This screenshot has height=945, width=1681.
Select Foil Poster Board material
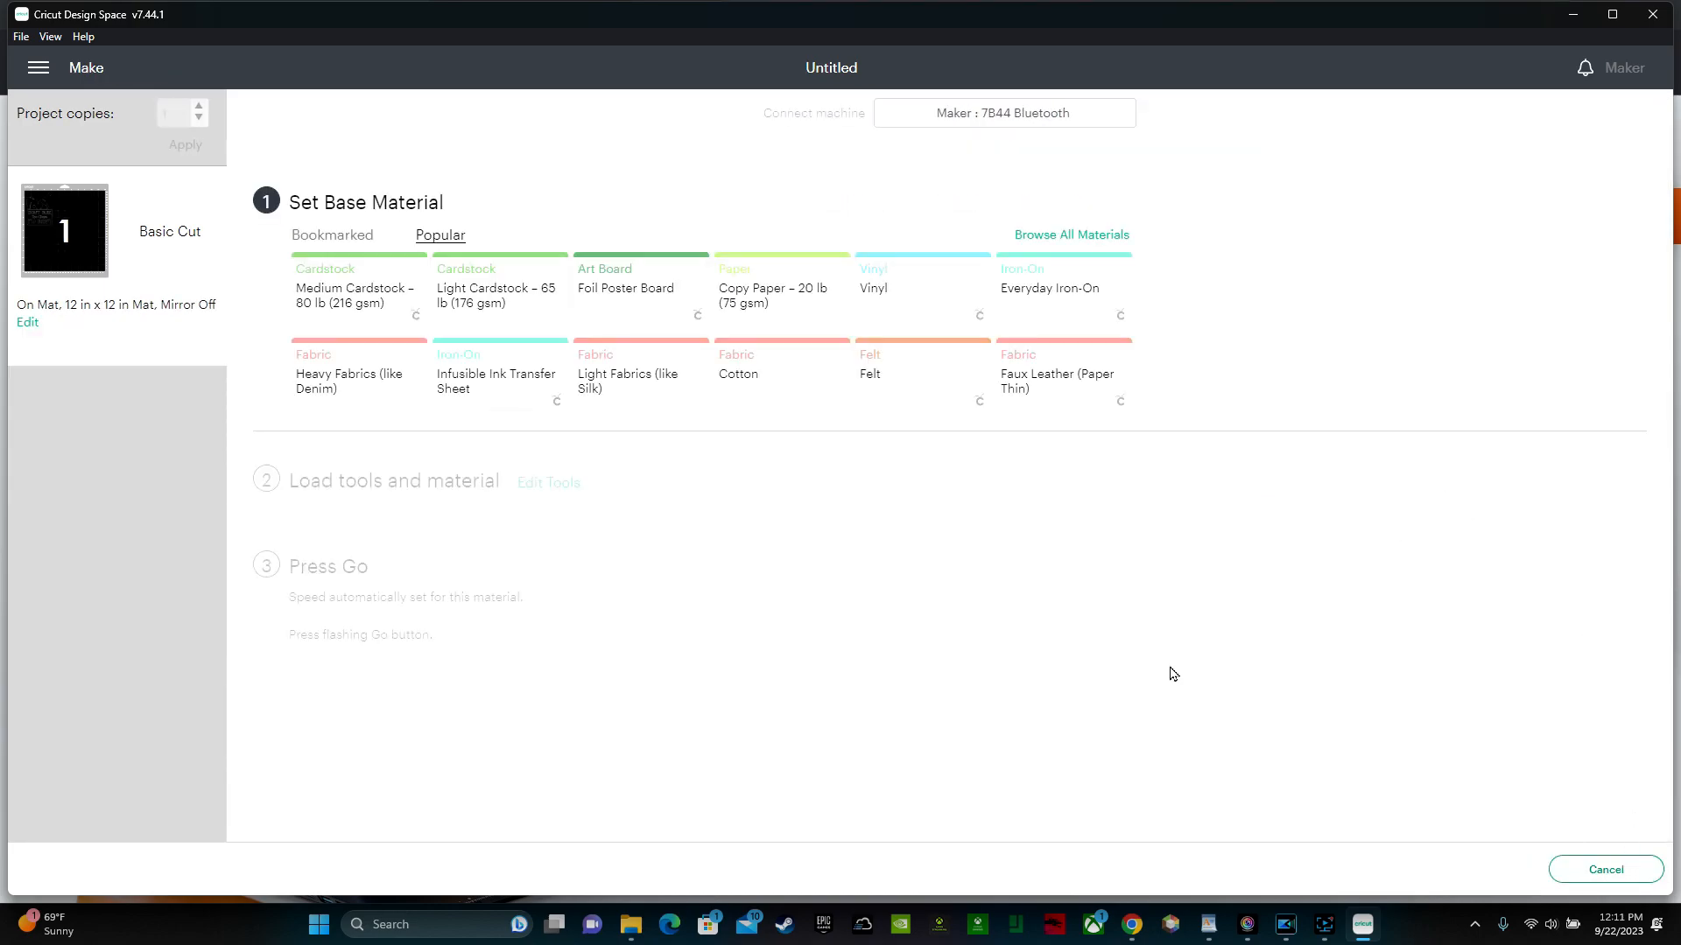[x=642, y=287]
